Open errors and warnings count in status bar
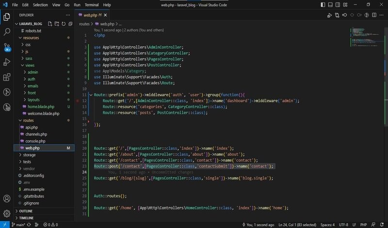The image size is (388, 228). click(50, 225)
